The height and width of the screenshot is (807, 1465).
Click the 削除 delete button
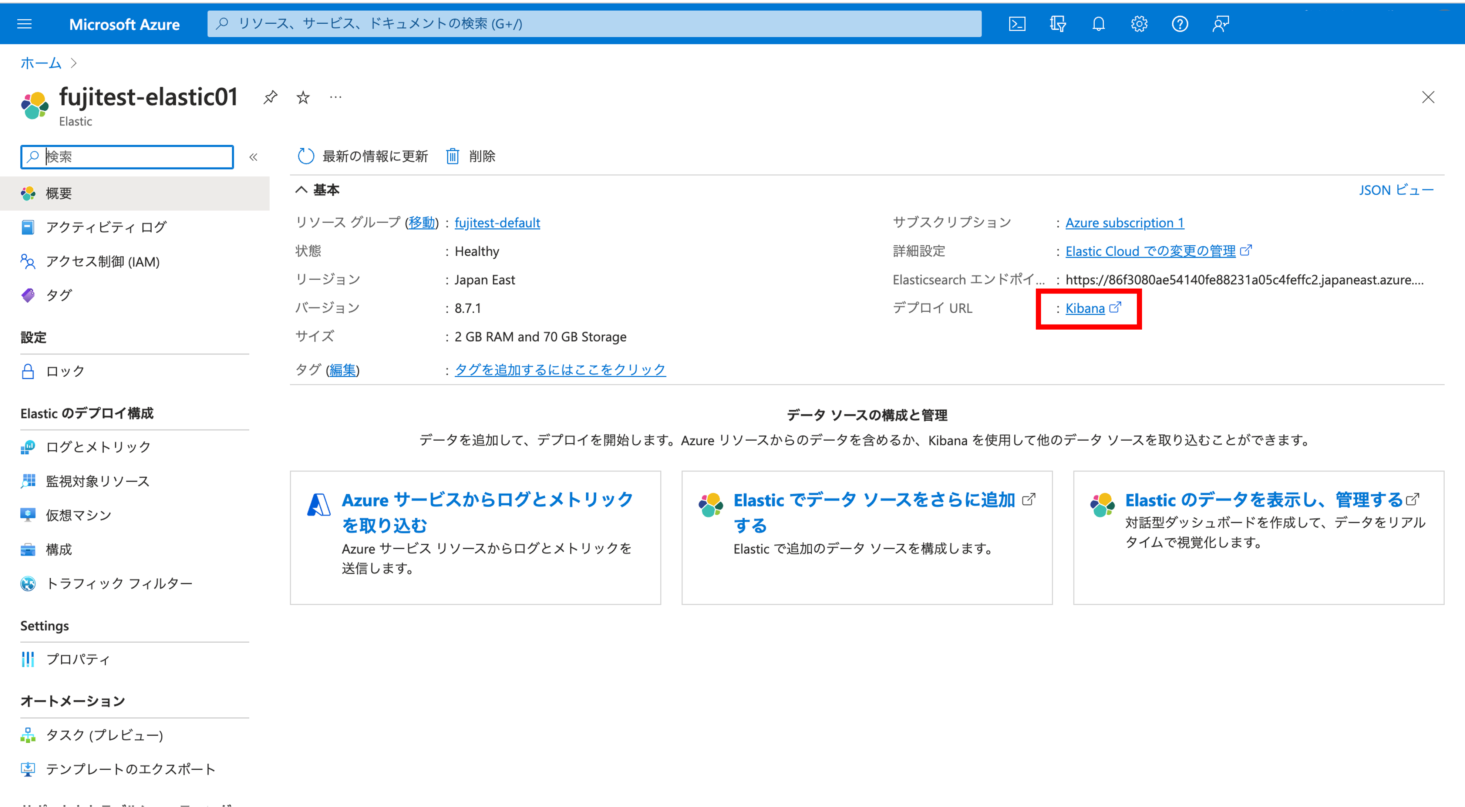(470, 156)
